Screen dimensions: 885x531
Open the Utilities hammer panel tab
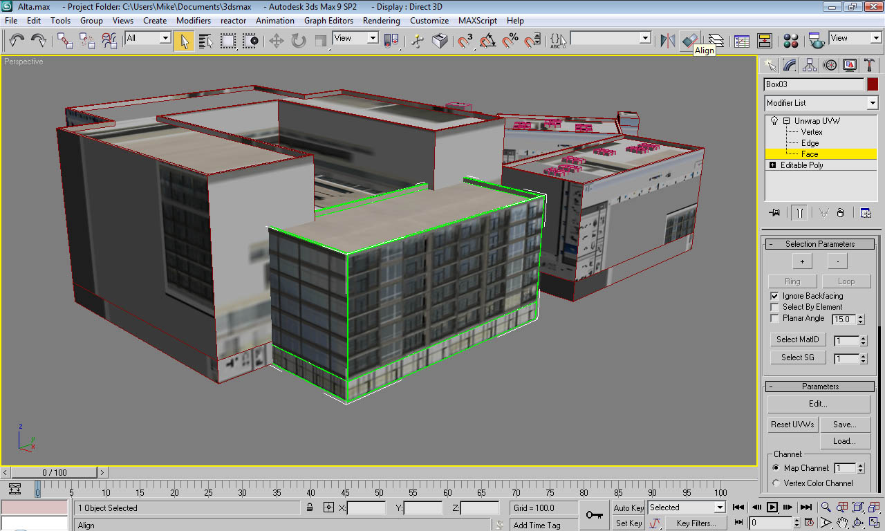[869, 65]
